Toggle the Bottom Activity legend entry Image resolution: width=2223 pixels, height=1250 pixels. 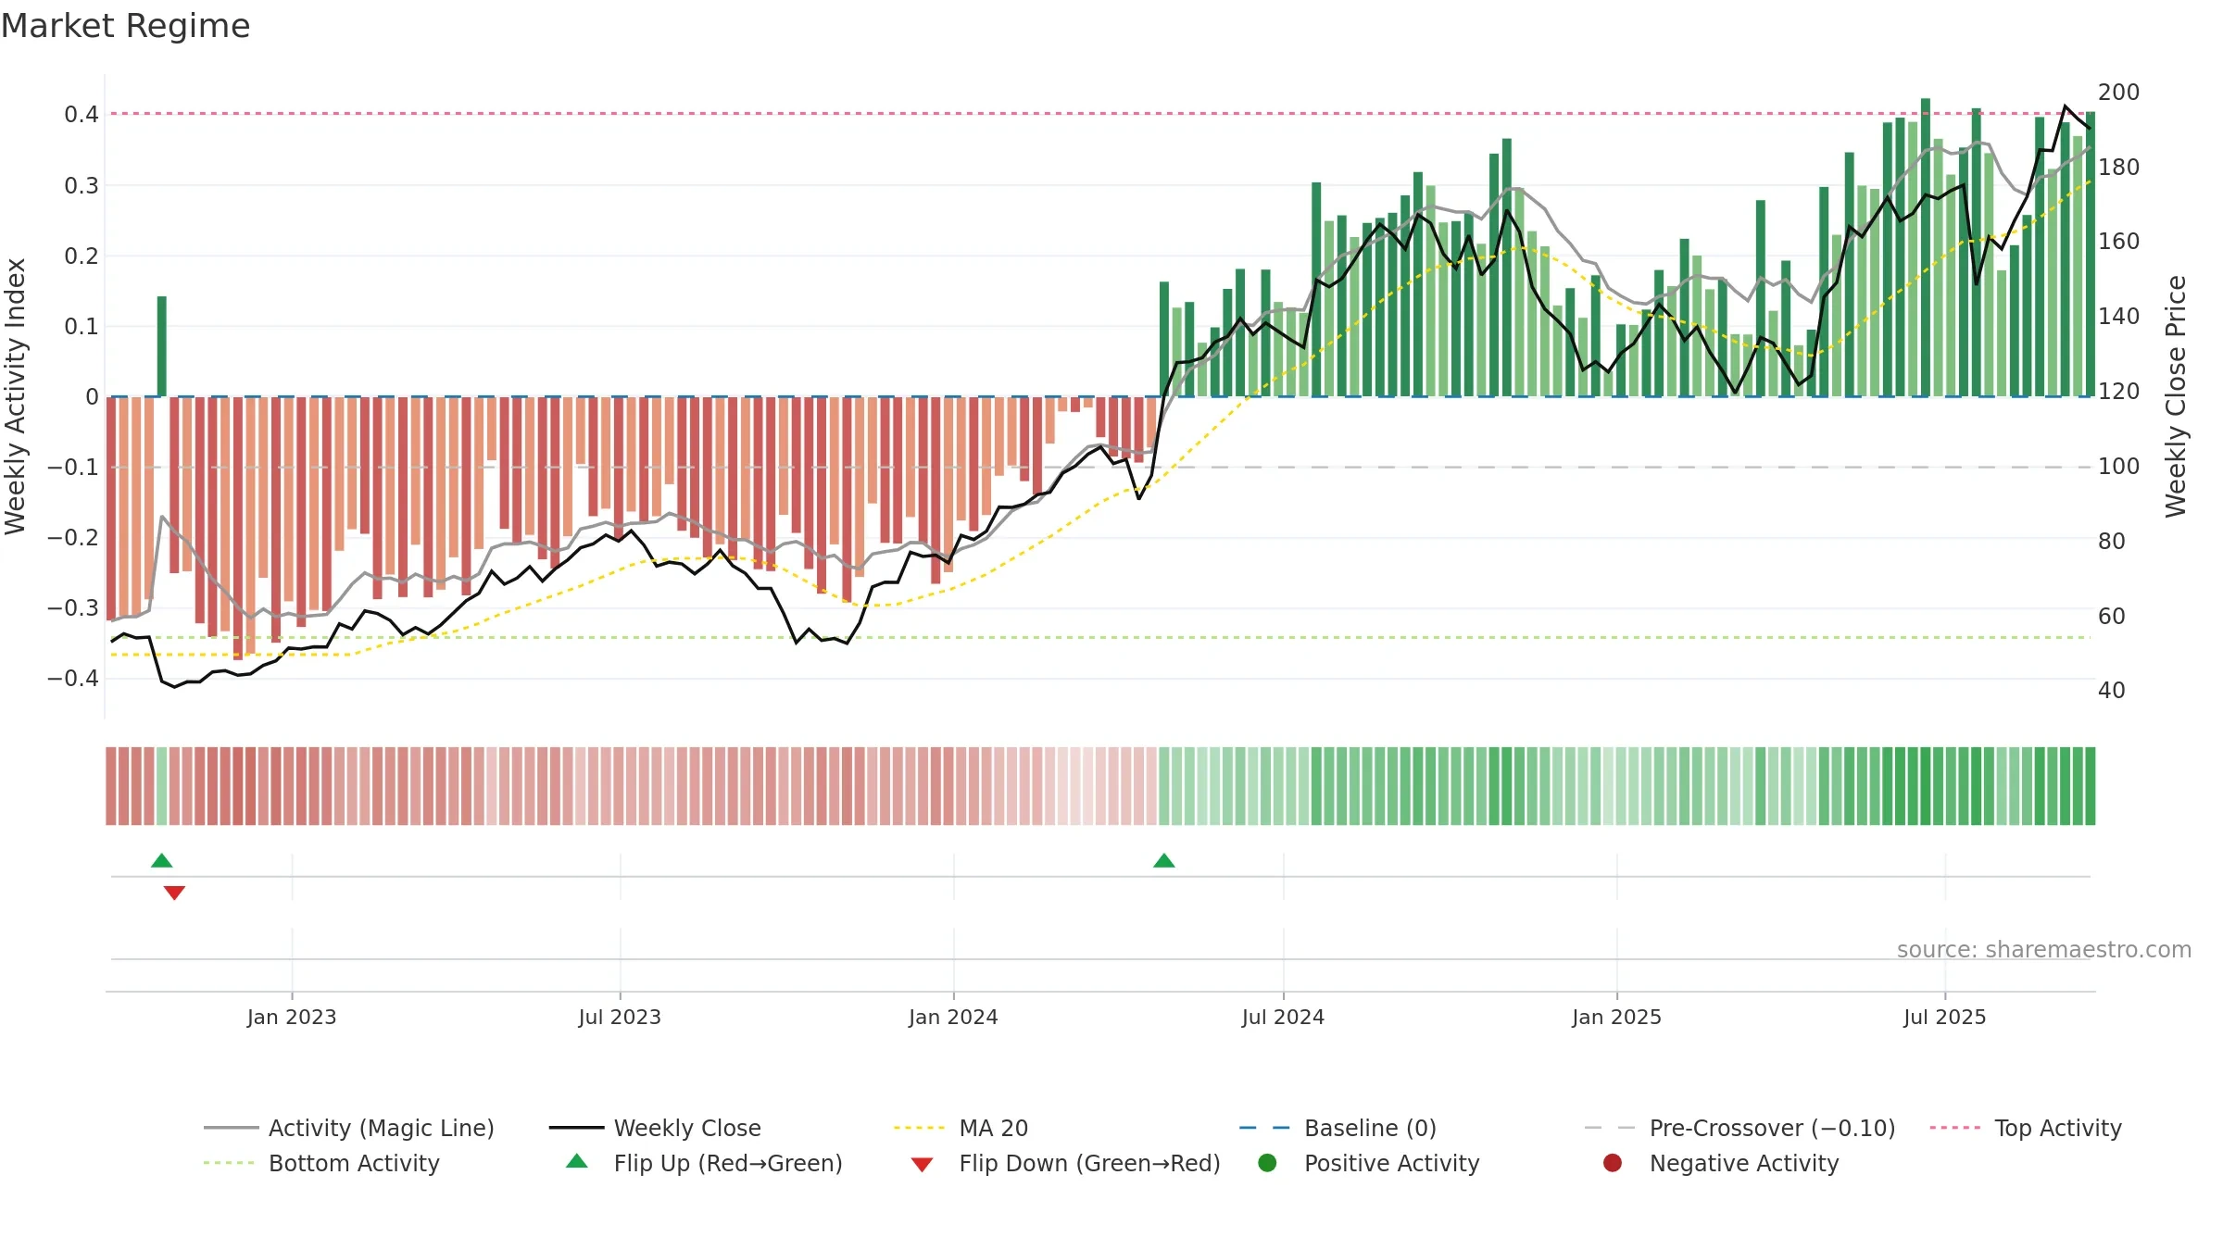[321, 1163]
